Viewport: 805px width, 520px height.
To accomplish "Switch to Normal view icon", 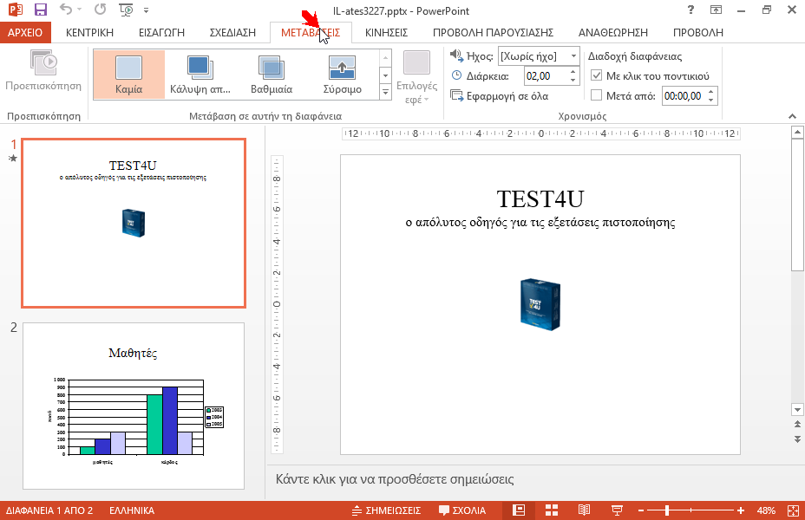I will tap(519, 510).
